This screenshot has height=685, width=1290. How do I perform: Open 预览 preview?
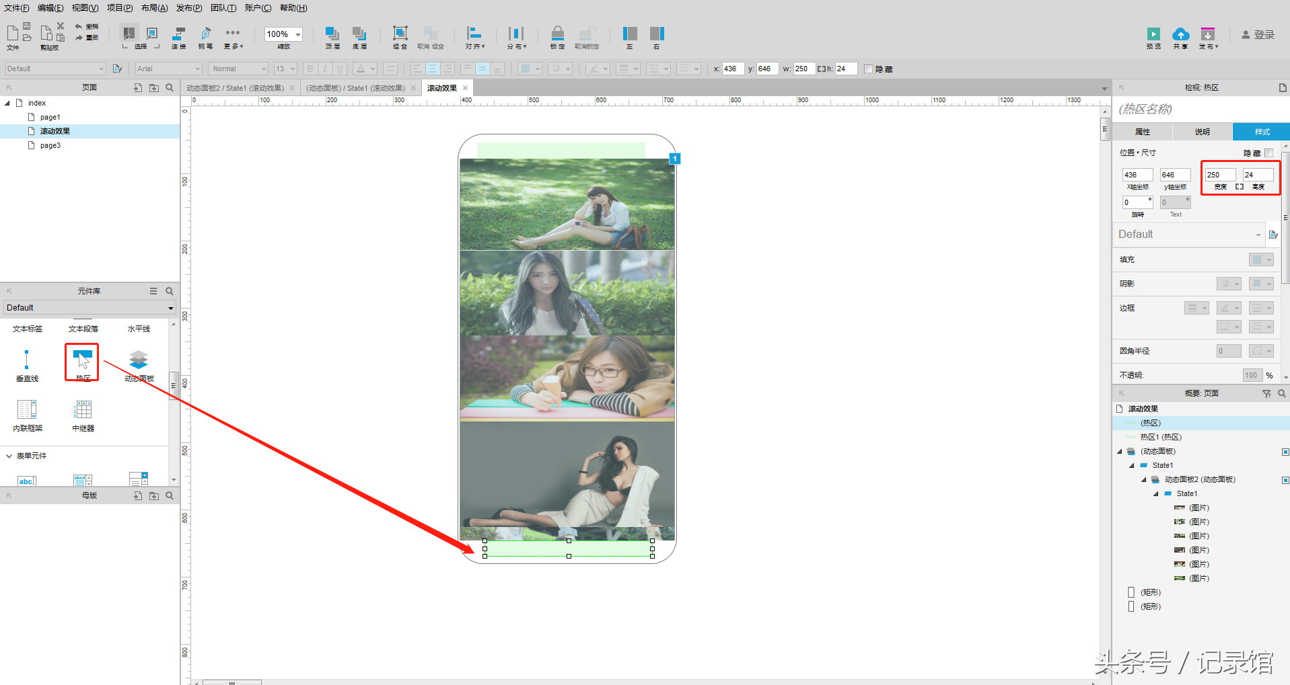tap(1153, 38)
